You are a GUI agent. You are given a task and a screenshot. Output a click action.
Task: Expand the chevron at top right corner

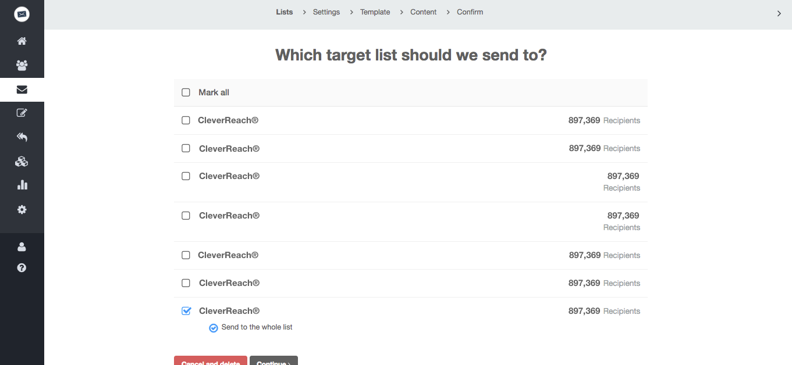(x=779, y=13)
